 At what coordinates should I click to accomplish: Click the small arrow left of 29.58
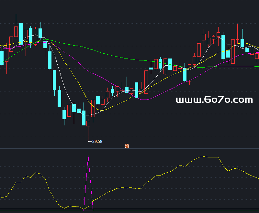pos(90,141)
